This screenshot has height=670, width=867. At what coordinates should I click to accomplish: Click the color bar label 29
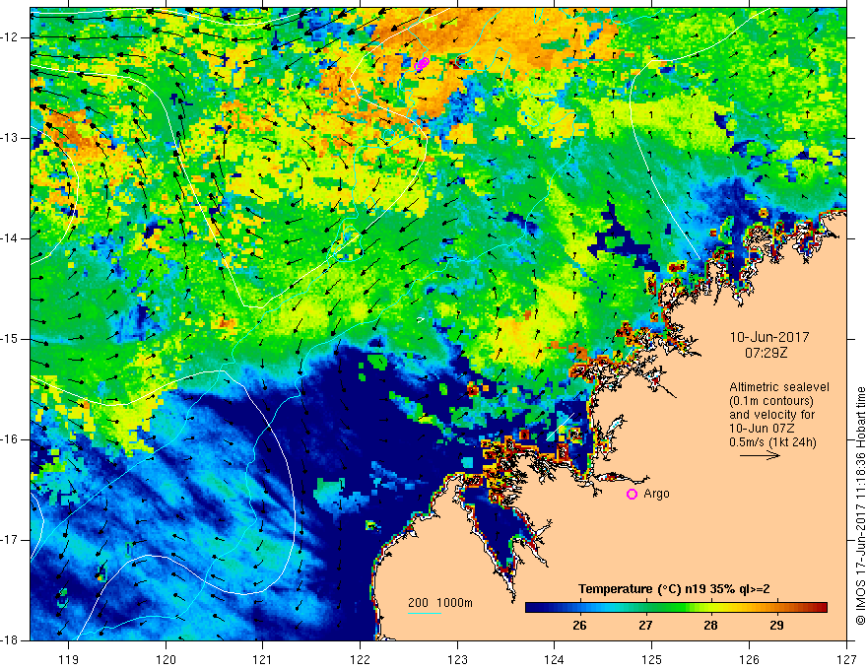click(776, 626)
